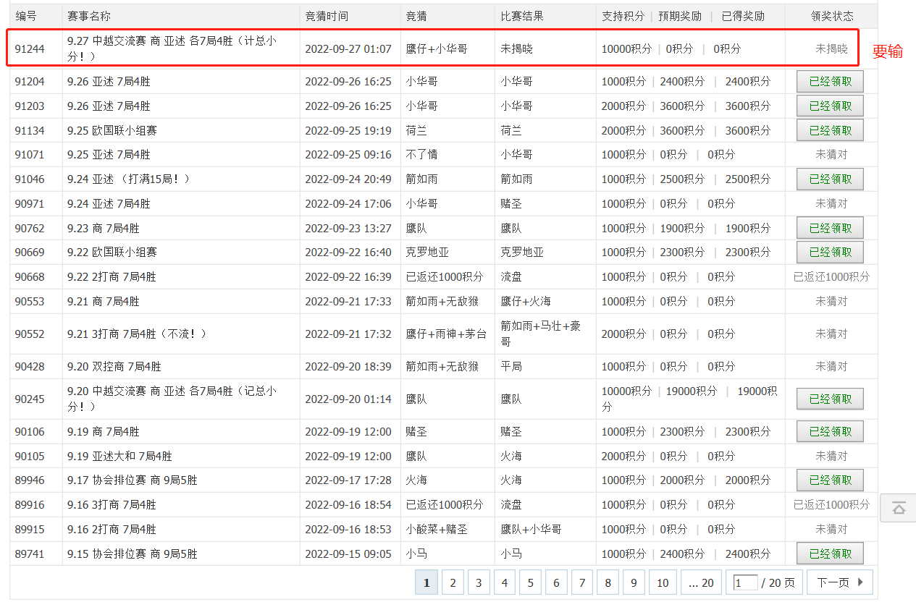Select current page 1 in pagination
Viewport: 916px width, 602px height.
(427, 582)
